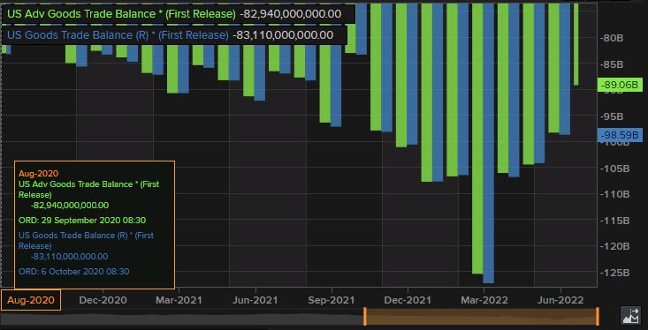
Task: Click the green -89.06B axis value tag
Action: tap(620, 85)
